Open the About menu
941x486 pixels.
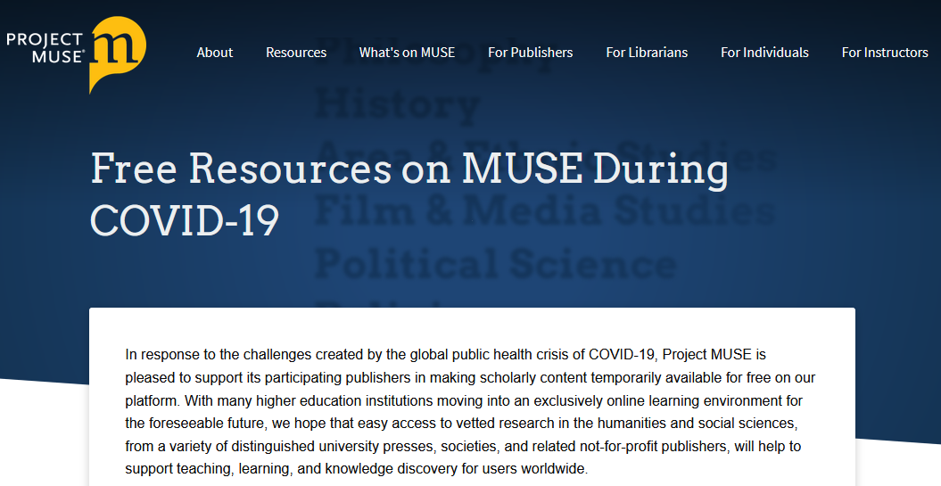point(215,53)
